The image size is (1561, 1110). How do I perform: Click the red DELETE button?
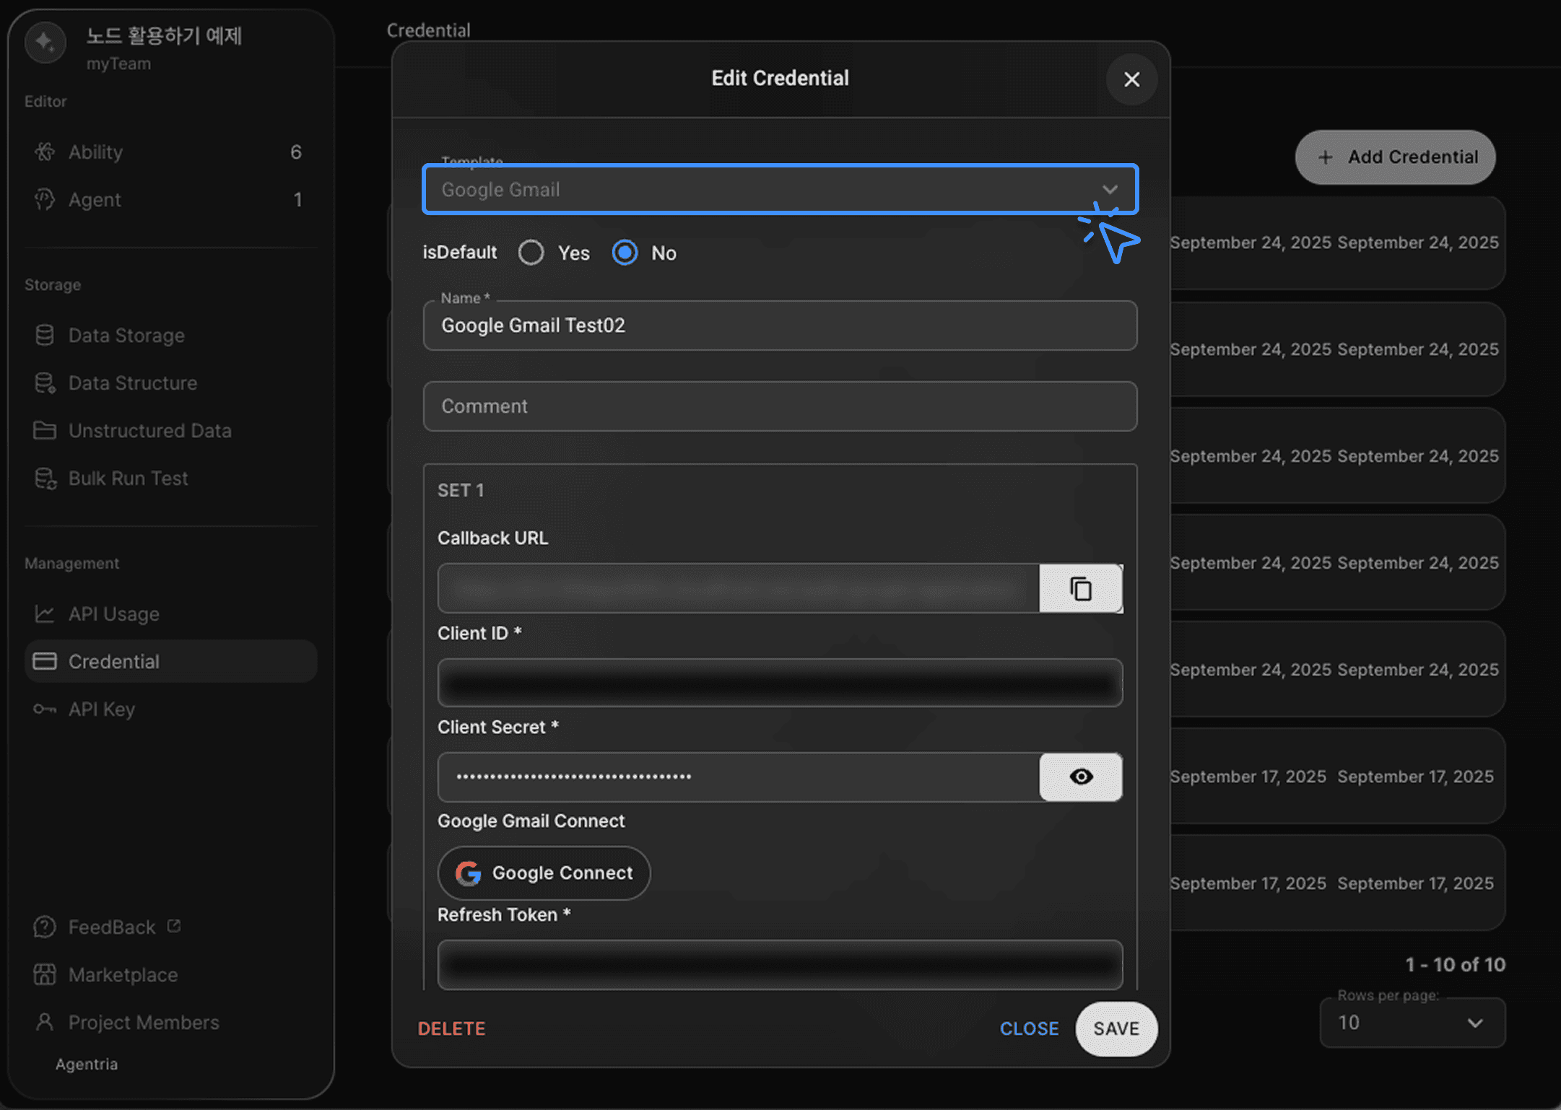pos(451,1028)
